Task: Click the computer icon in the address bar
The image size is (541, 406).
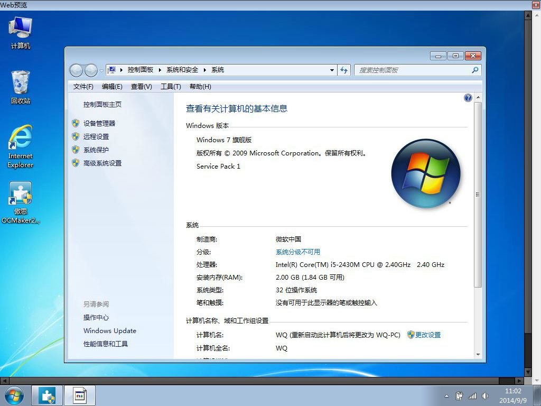Action: pyautogui.click(x=111, y=70)
